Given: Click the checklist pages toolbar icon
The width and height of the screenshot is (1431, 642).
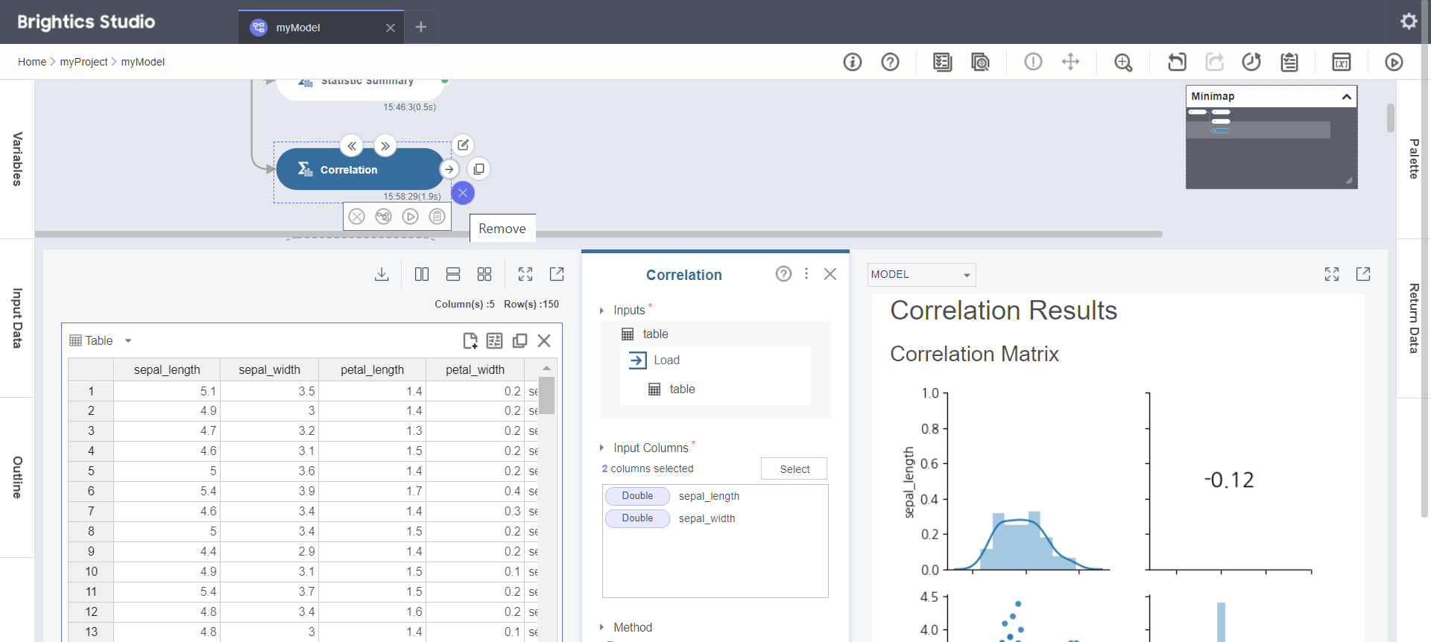Looking at the screenshot, I should pyautogui.click(x=942, y=62).
